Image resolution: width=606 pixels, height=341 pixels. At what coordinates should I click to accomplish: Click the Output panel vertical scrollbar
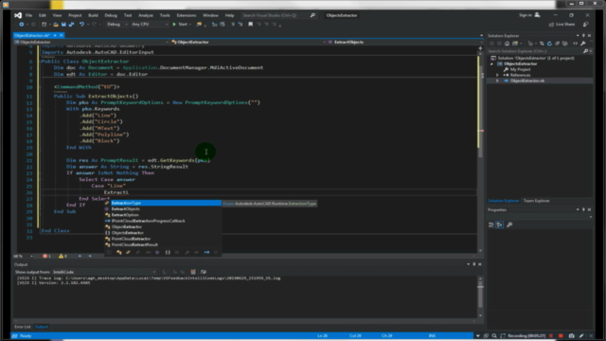tap(480, 296)
